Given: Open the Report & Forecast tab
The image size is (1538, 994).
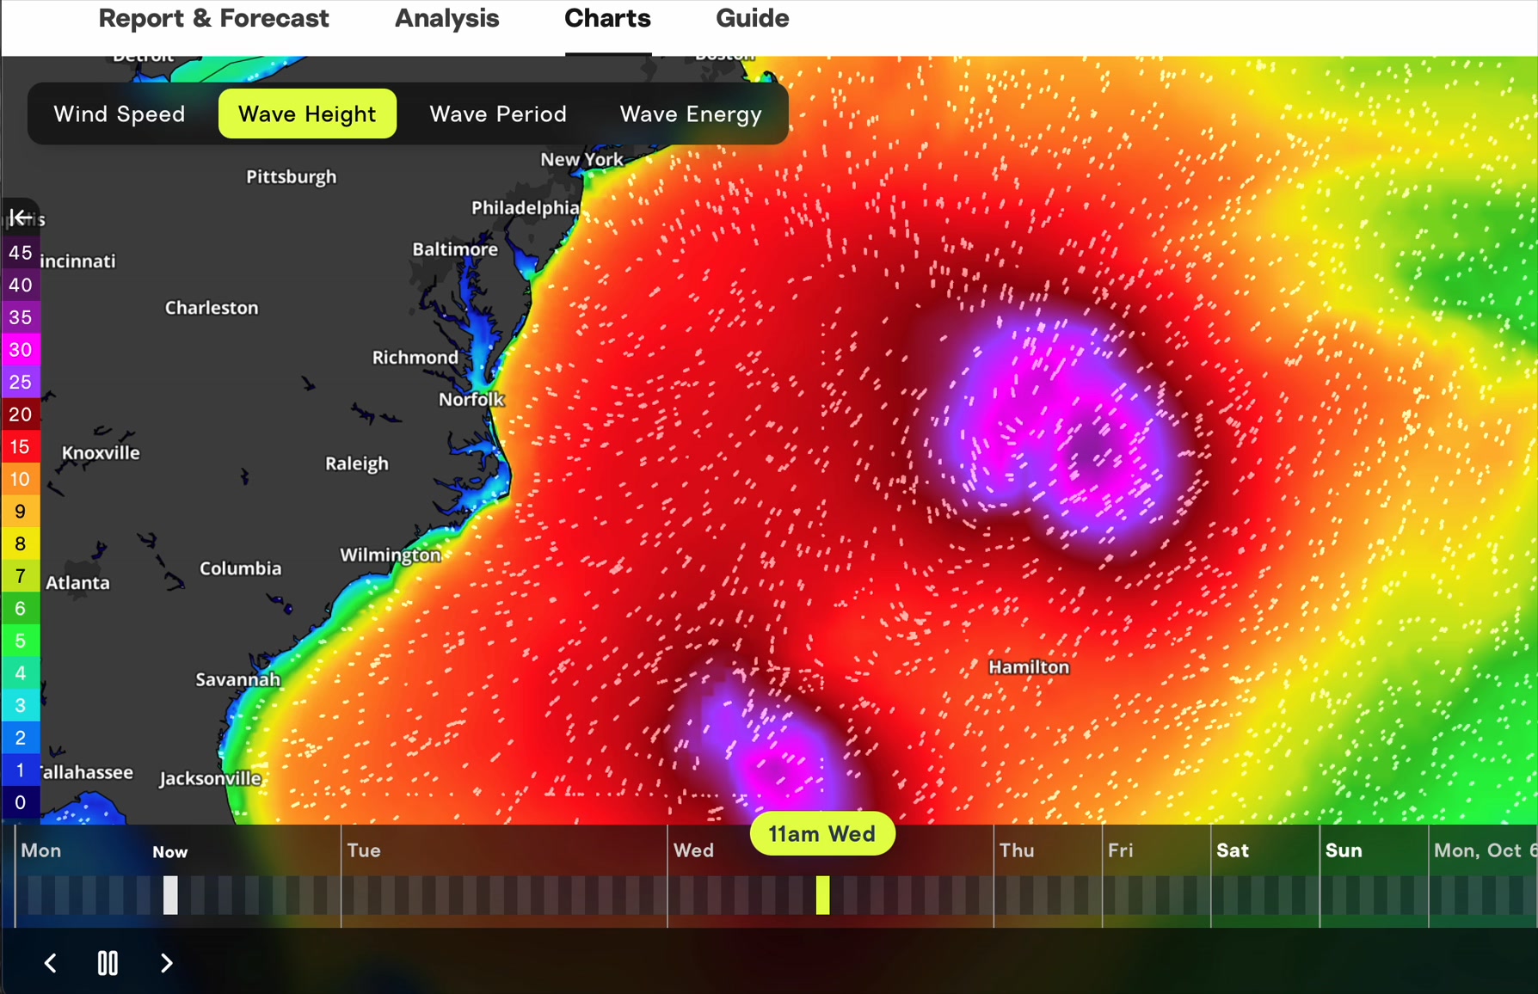Looking at the screenshot, I should click(213, 18).
